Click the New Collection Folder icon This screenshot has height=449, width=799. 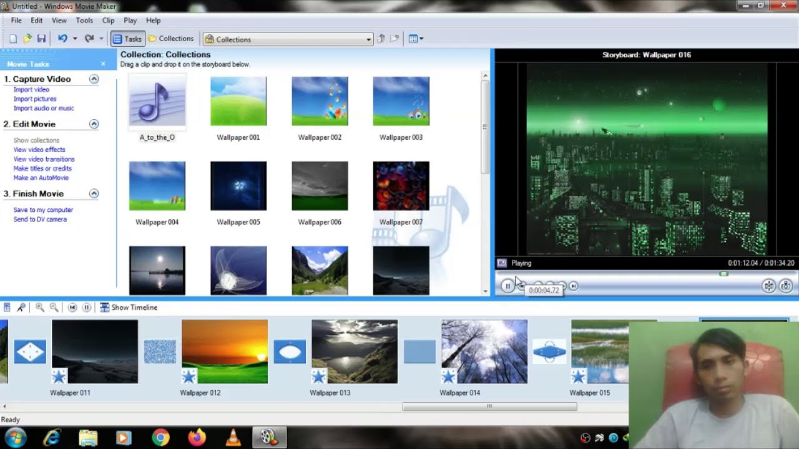pyautogui.click(x=395, y=39)
